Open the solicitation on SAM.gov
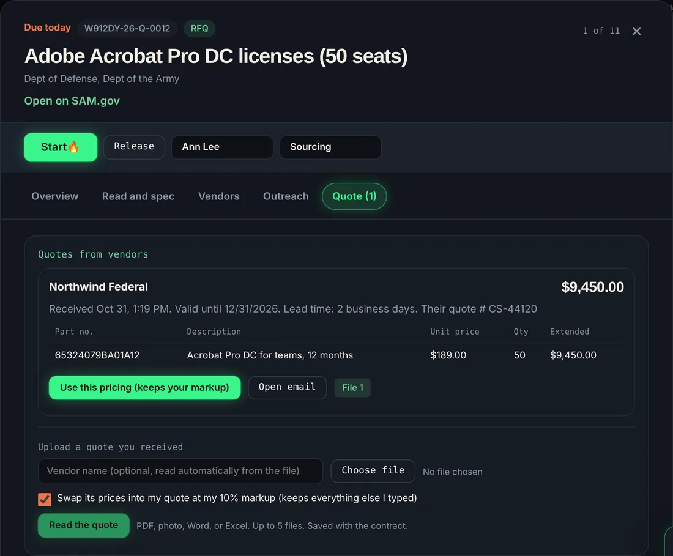Viewport: 673px width, 556px height. (72, 101)
